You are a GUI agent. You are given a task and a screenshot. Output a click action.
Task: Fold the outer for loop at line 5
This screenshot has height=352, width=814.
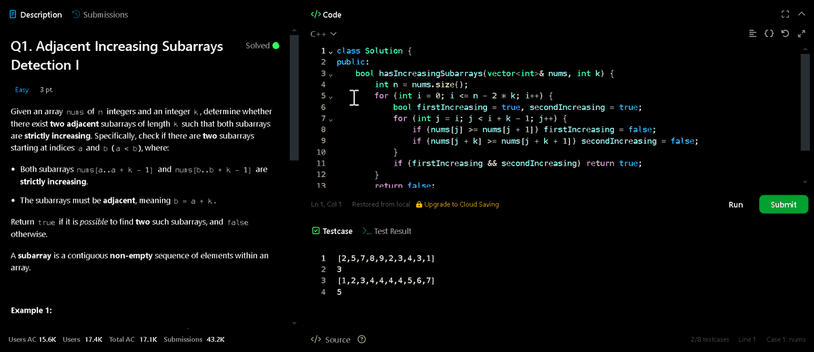(331, 96)
